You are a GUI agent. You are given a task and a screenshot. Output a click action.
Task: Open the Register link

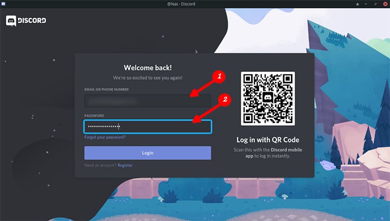(x=125, y=166)
